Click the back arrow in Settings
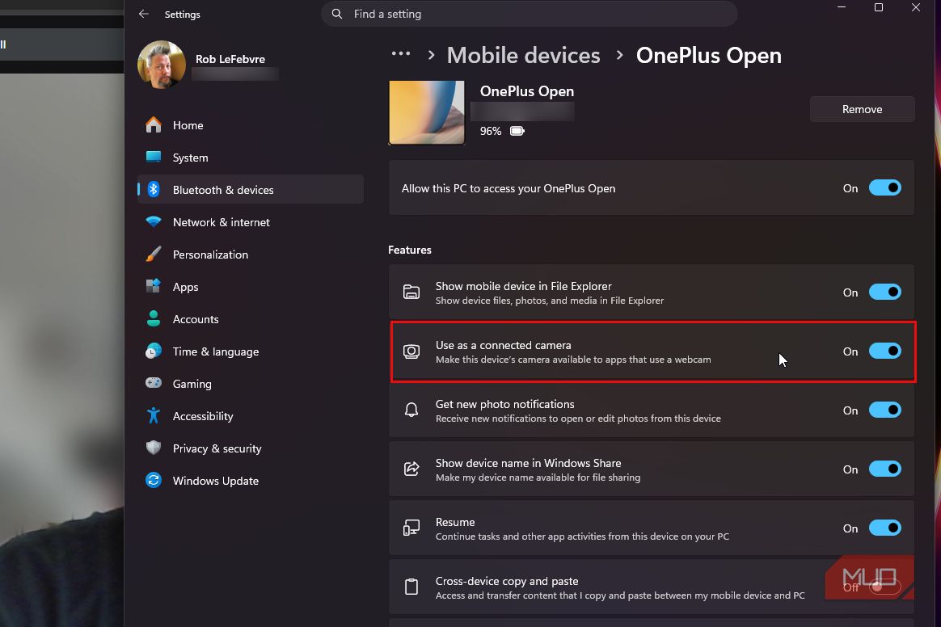Screen dimensions: 941x627 (143, 14)
